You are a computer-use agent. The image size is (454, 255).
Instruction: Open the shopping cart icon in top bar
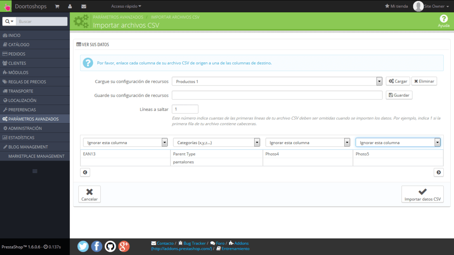[x=57, y=6]
